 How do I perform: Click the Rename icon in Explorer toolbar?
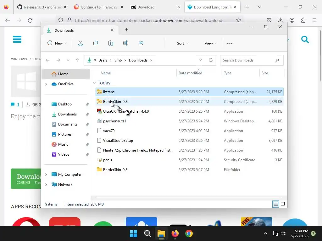(x=126, y=43)
